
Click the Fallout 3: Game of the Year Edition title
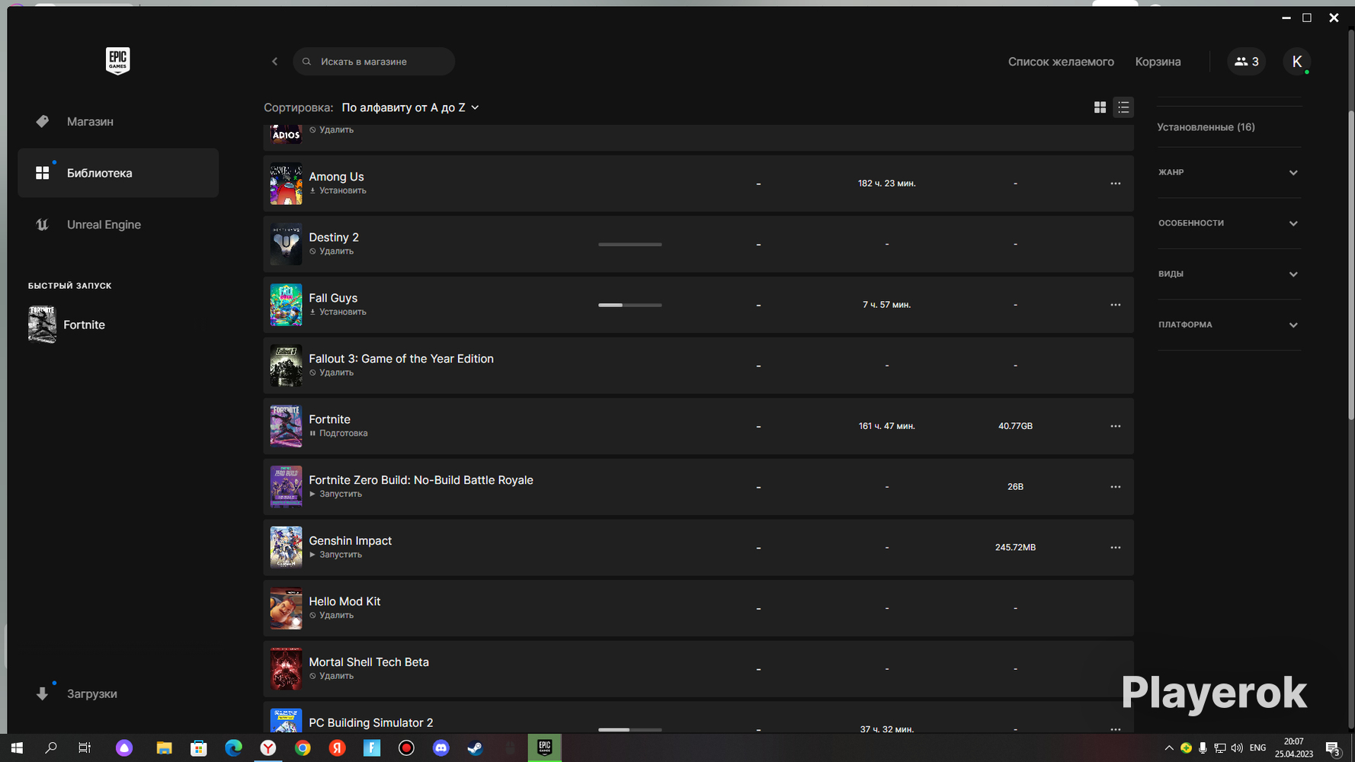tap(401, 359)
